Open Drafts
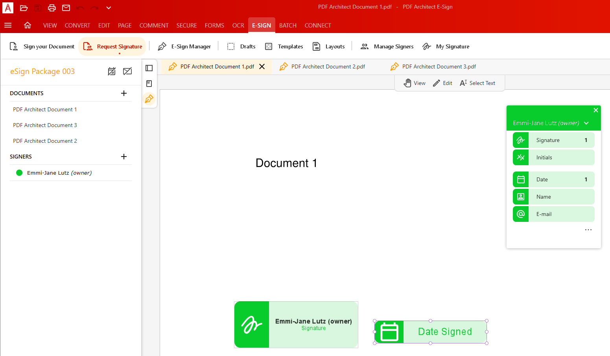 point(241,46)
